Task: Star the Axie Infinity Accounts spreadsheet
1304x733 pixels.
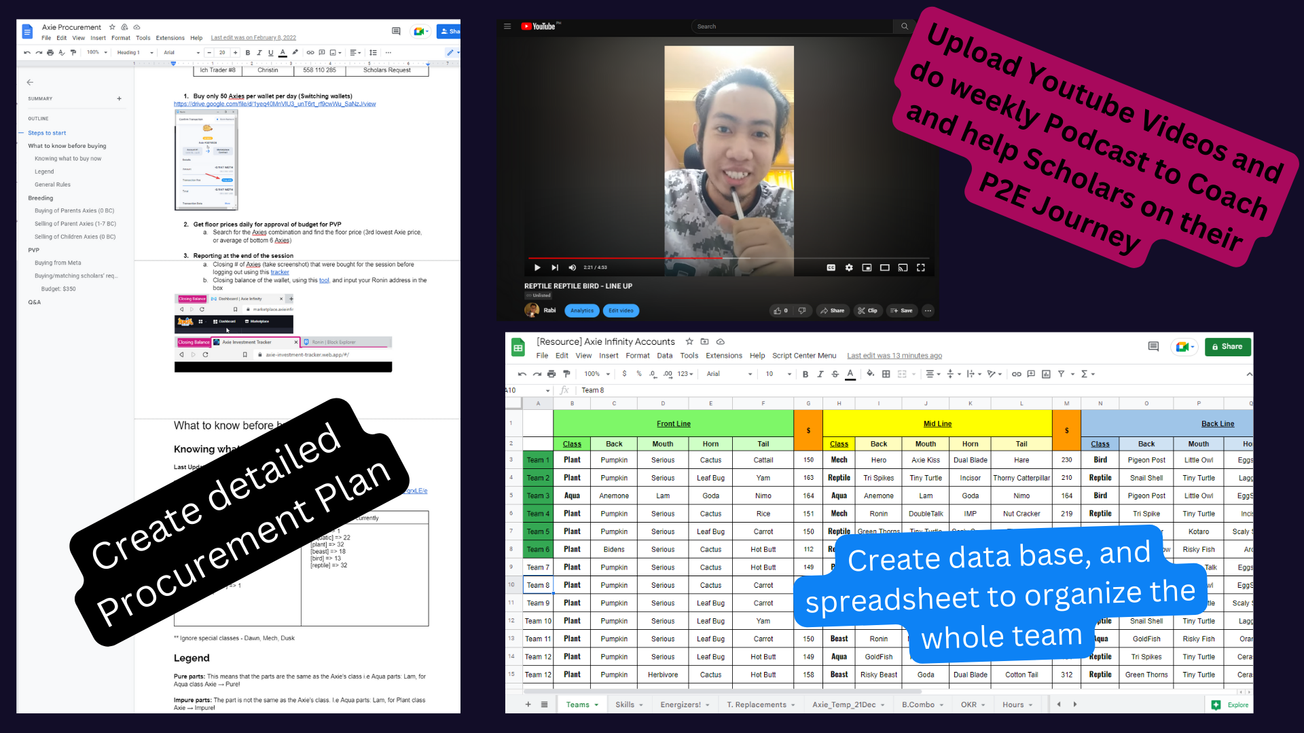Action: tap(689, 341)
